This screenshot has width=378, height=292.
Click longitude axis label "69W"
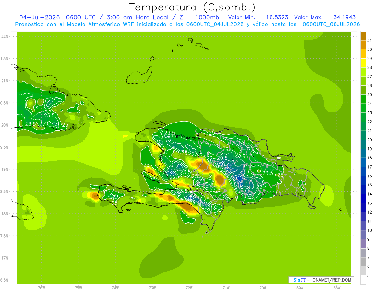pyautogui.click(x=300, y=288)
